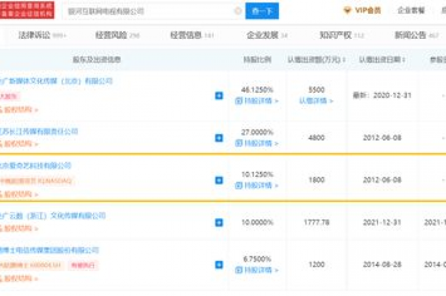This screenshot has width=446, height=296.
Task: Click the red 有被执行 warning tag
Action: (83, 265)
